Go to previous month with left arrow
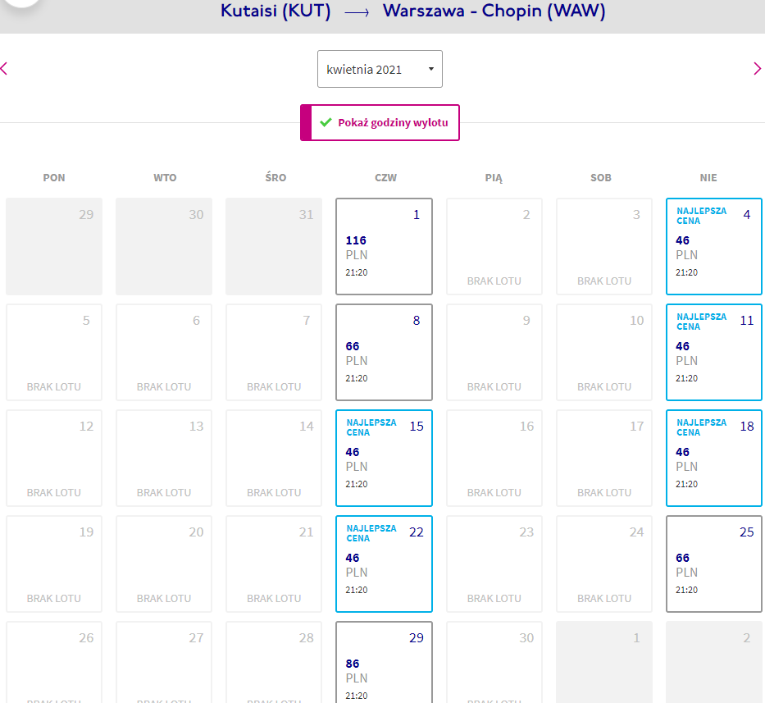The image size is (765, 703). [x=4, y=69]
